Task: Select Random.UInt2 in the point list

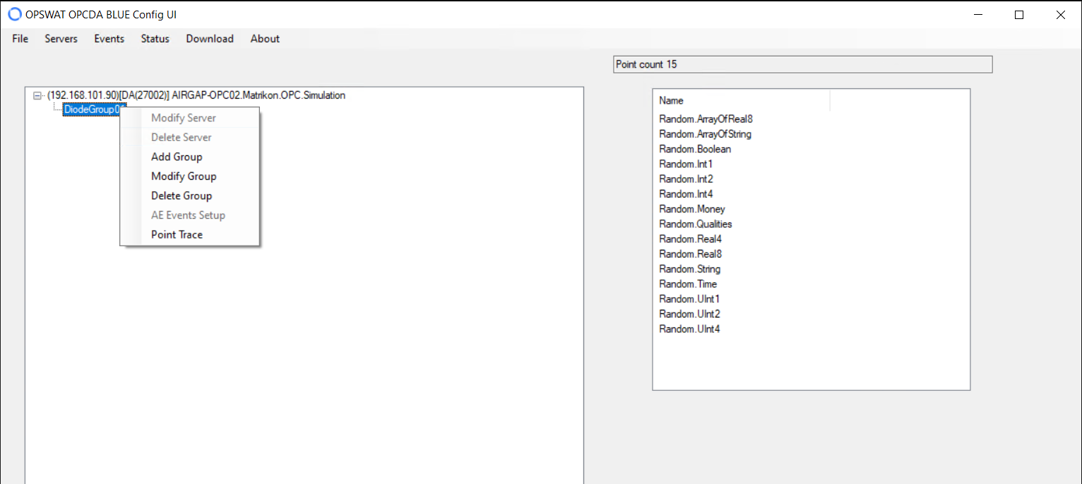Action: [x=689, y=314]
